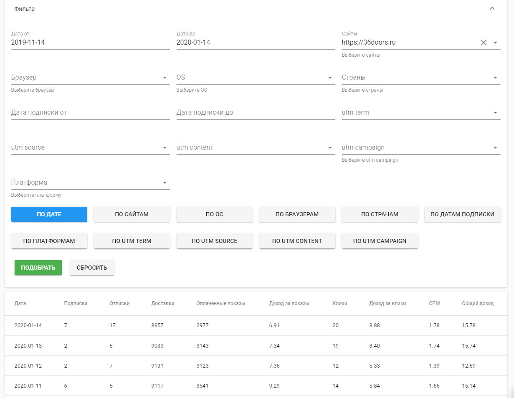Open the utm term dropdown

coord(495,113)
